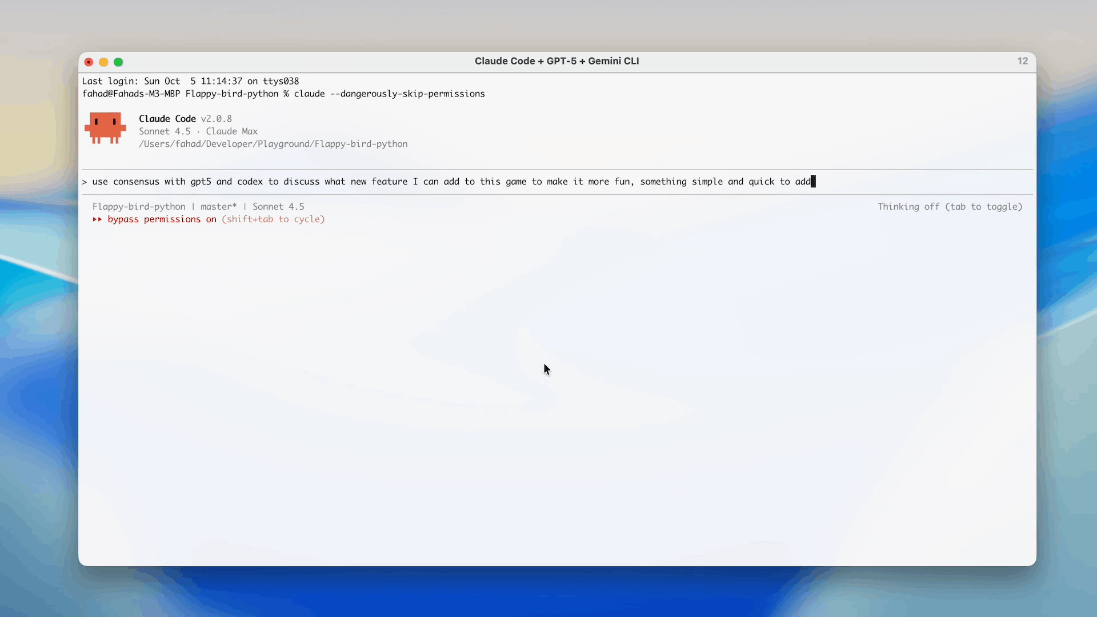Toggle 'bypass permissions on' mode text

coord(162,219)
